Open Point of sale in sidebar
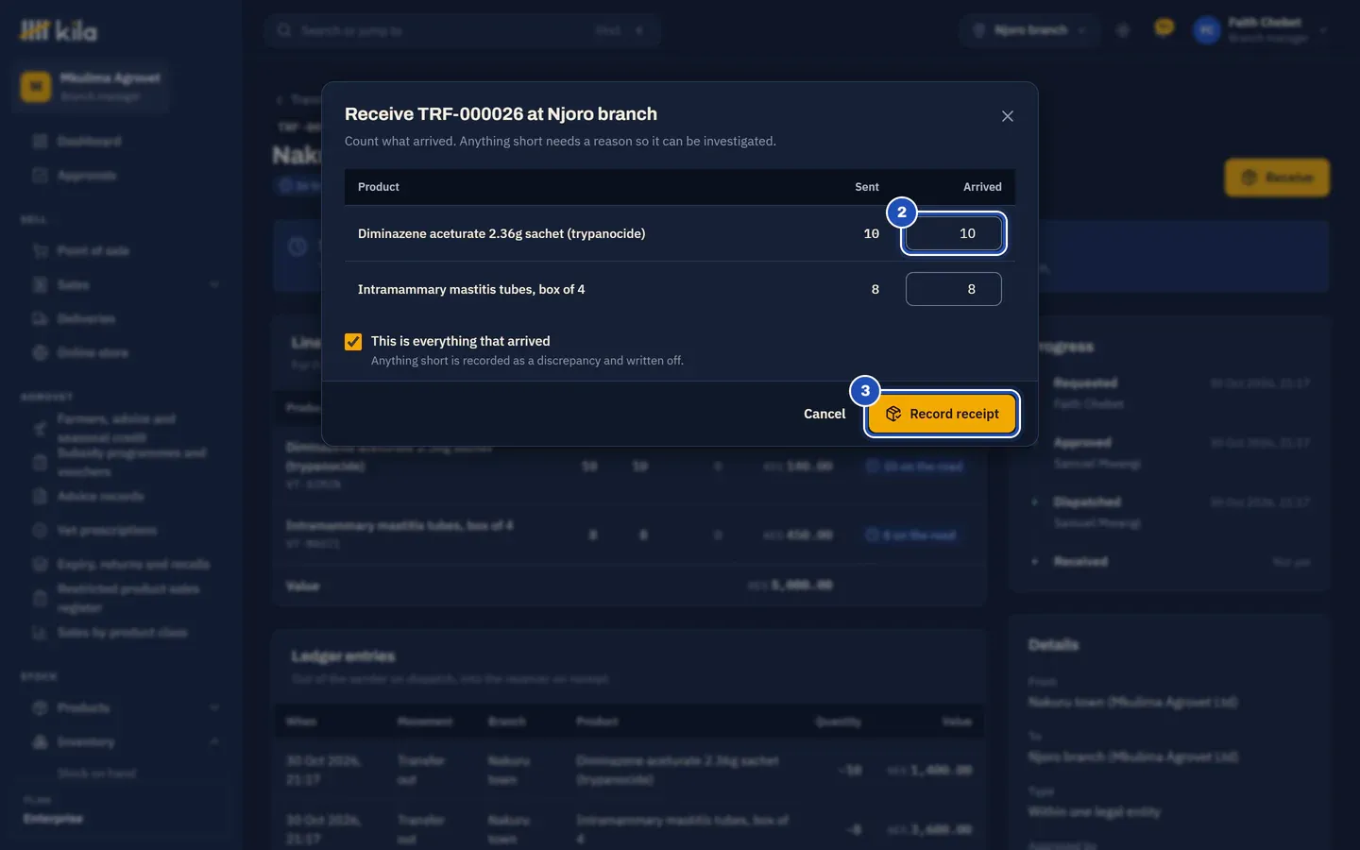Image resolution: width=1360 pixels, height=850 pixels. 93,251
